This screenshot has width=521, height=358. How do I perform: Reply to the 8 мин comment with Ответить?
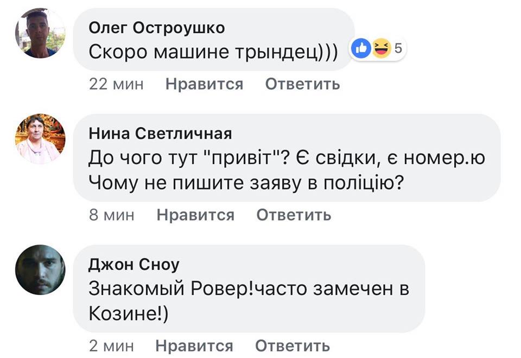point(294,215)
